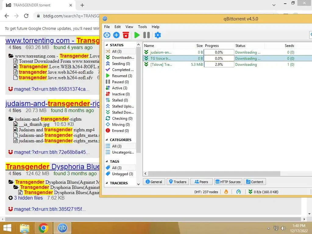Select Untagged (3) tag filter
This screenshot has width=312, height=234.
coord(120,174)
